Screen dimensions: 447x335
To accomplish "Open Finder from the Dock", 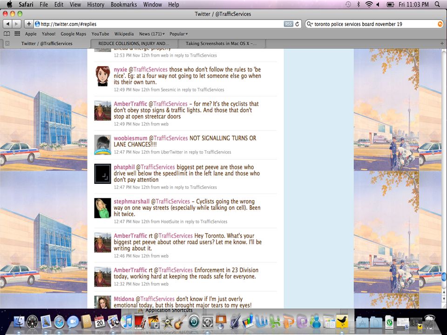I will (19, 322).
